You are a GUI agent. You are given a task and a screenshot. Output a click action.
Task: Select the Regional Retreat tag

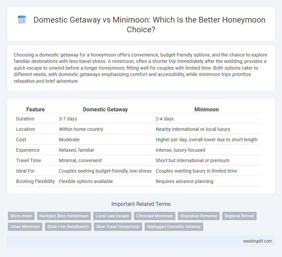[239, 216]
